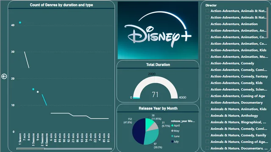This screenshot has width=271, height=152.
Task: Enable the Action-Adventure, Coming of Age checkbox
Action: click(207, 96)
